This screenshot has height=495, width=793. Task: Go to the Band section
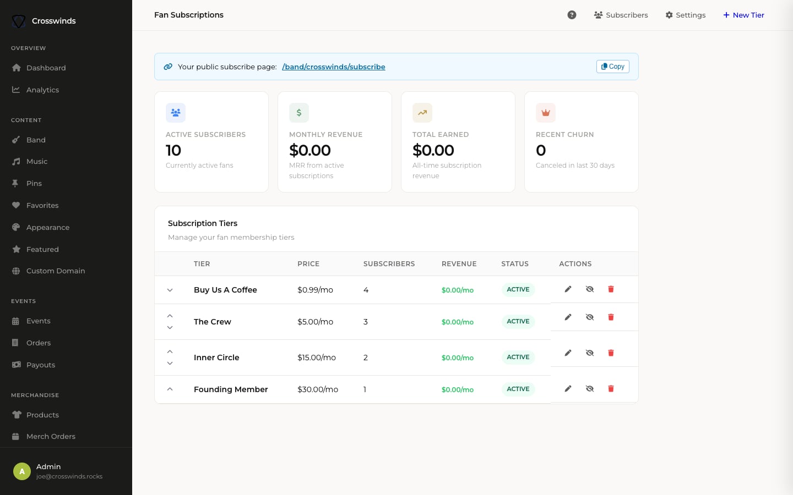[66, 140]
